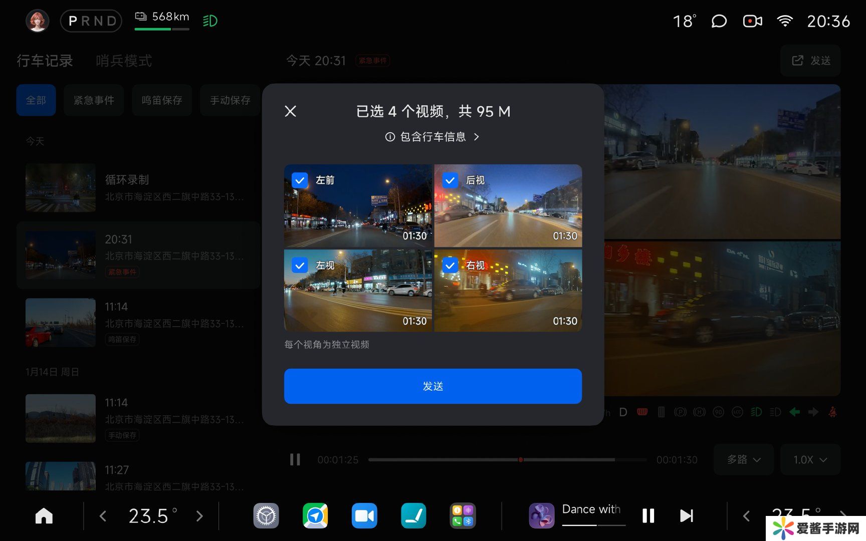Launch the navigation map app
866x541 pixels.
[315, 516]
